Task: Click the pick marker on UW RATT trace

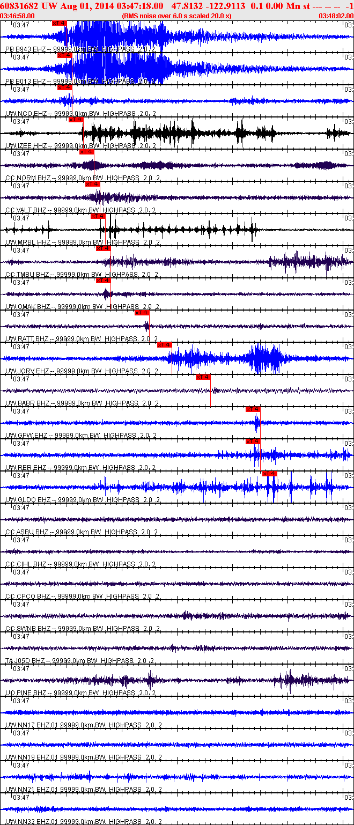Action: point(142,313)
